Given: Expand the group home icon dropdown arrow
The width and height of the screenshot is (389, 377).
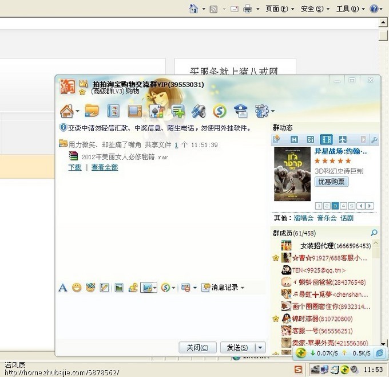Looking at the screenshot, I should (x=77, y=111).
